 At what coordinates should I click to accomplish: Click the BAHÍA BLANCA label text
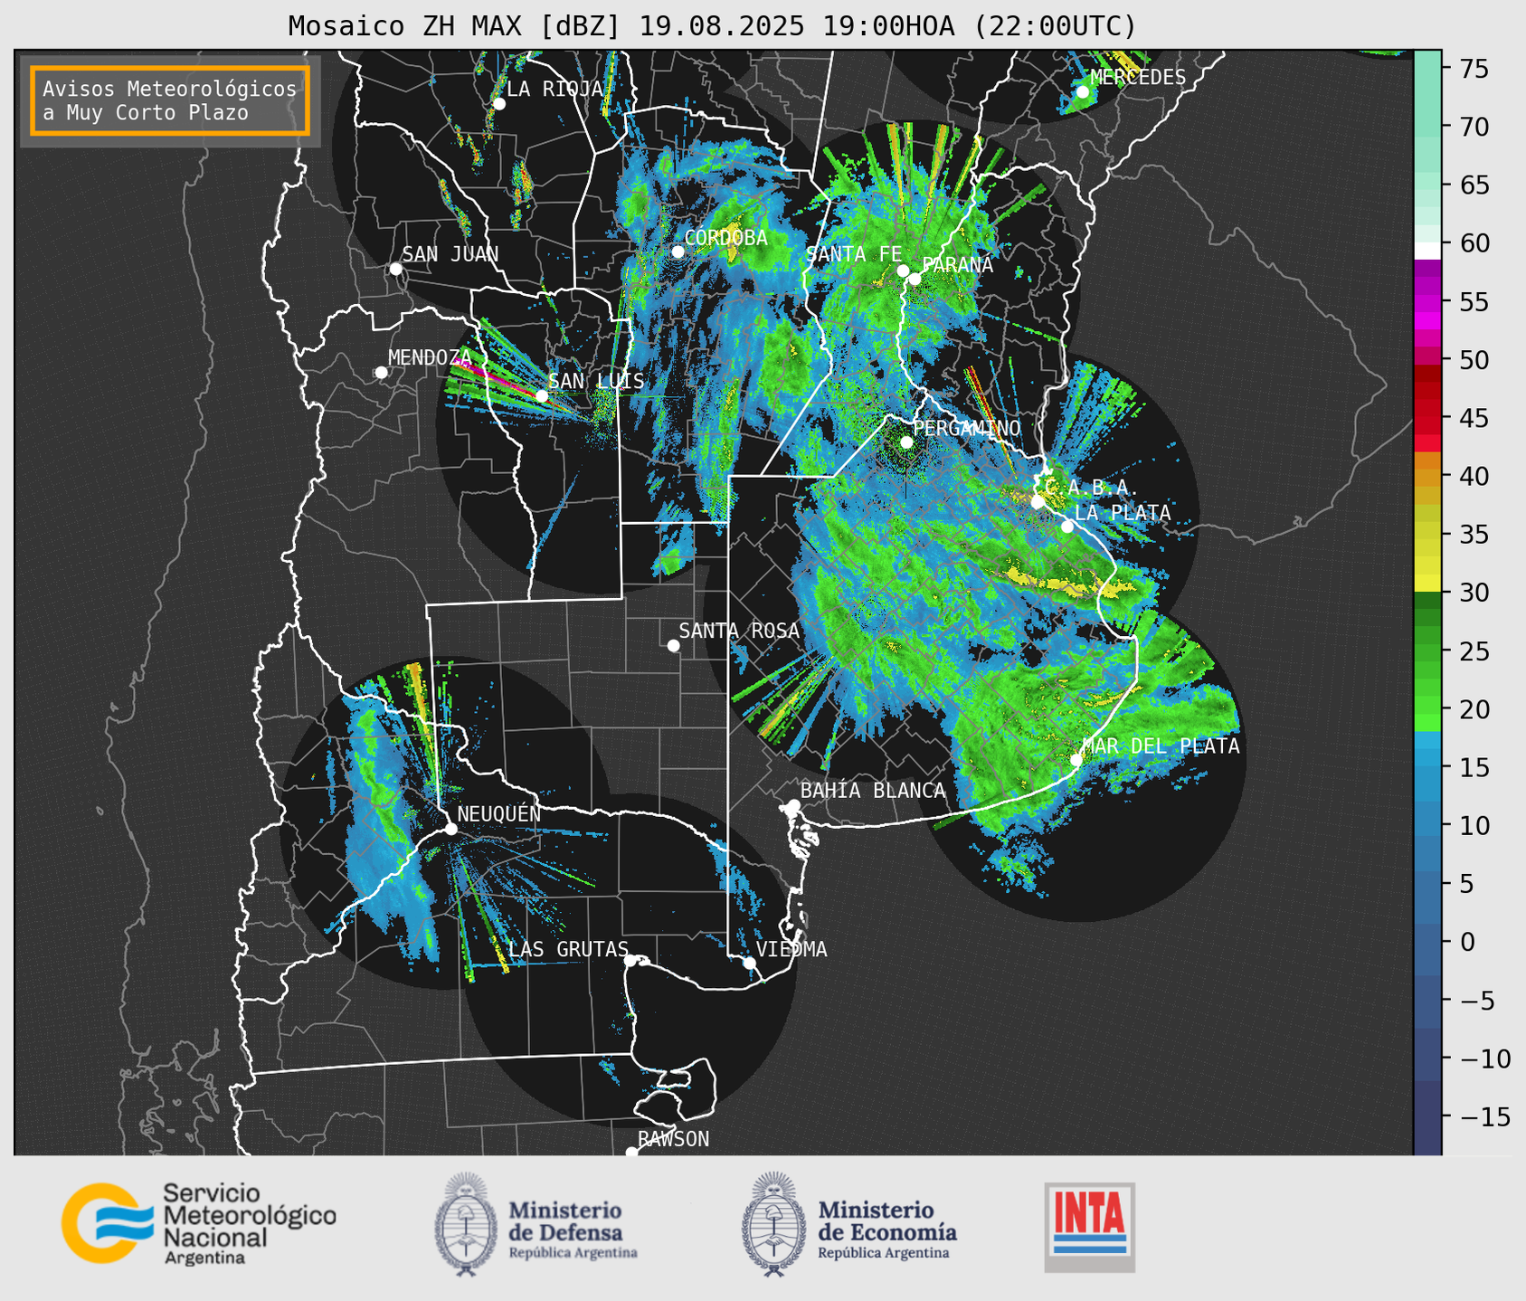coord(873,791)
